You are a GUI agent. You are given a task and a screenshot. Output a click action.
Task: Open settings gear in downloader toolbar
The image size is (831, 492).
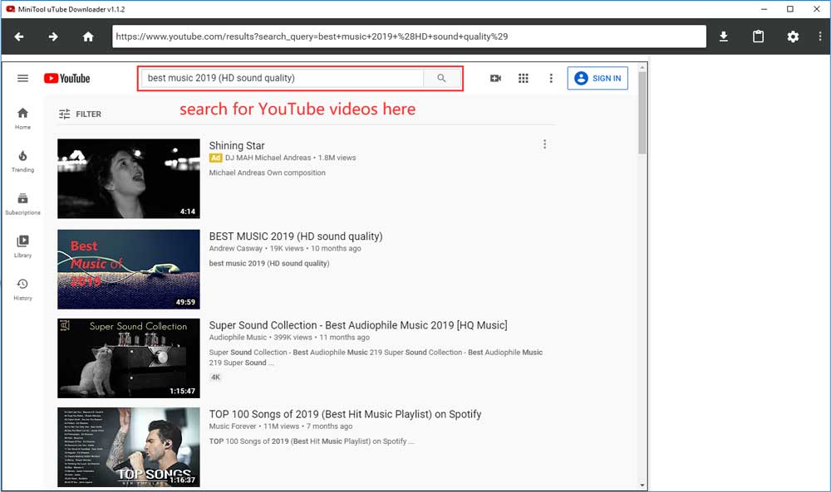click(793, 37)
